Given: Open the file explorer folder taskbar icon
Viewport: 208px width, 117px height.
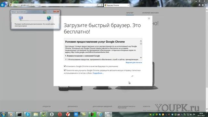Looking at the screenshot, I should tap(35, 114).
